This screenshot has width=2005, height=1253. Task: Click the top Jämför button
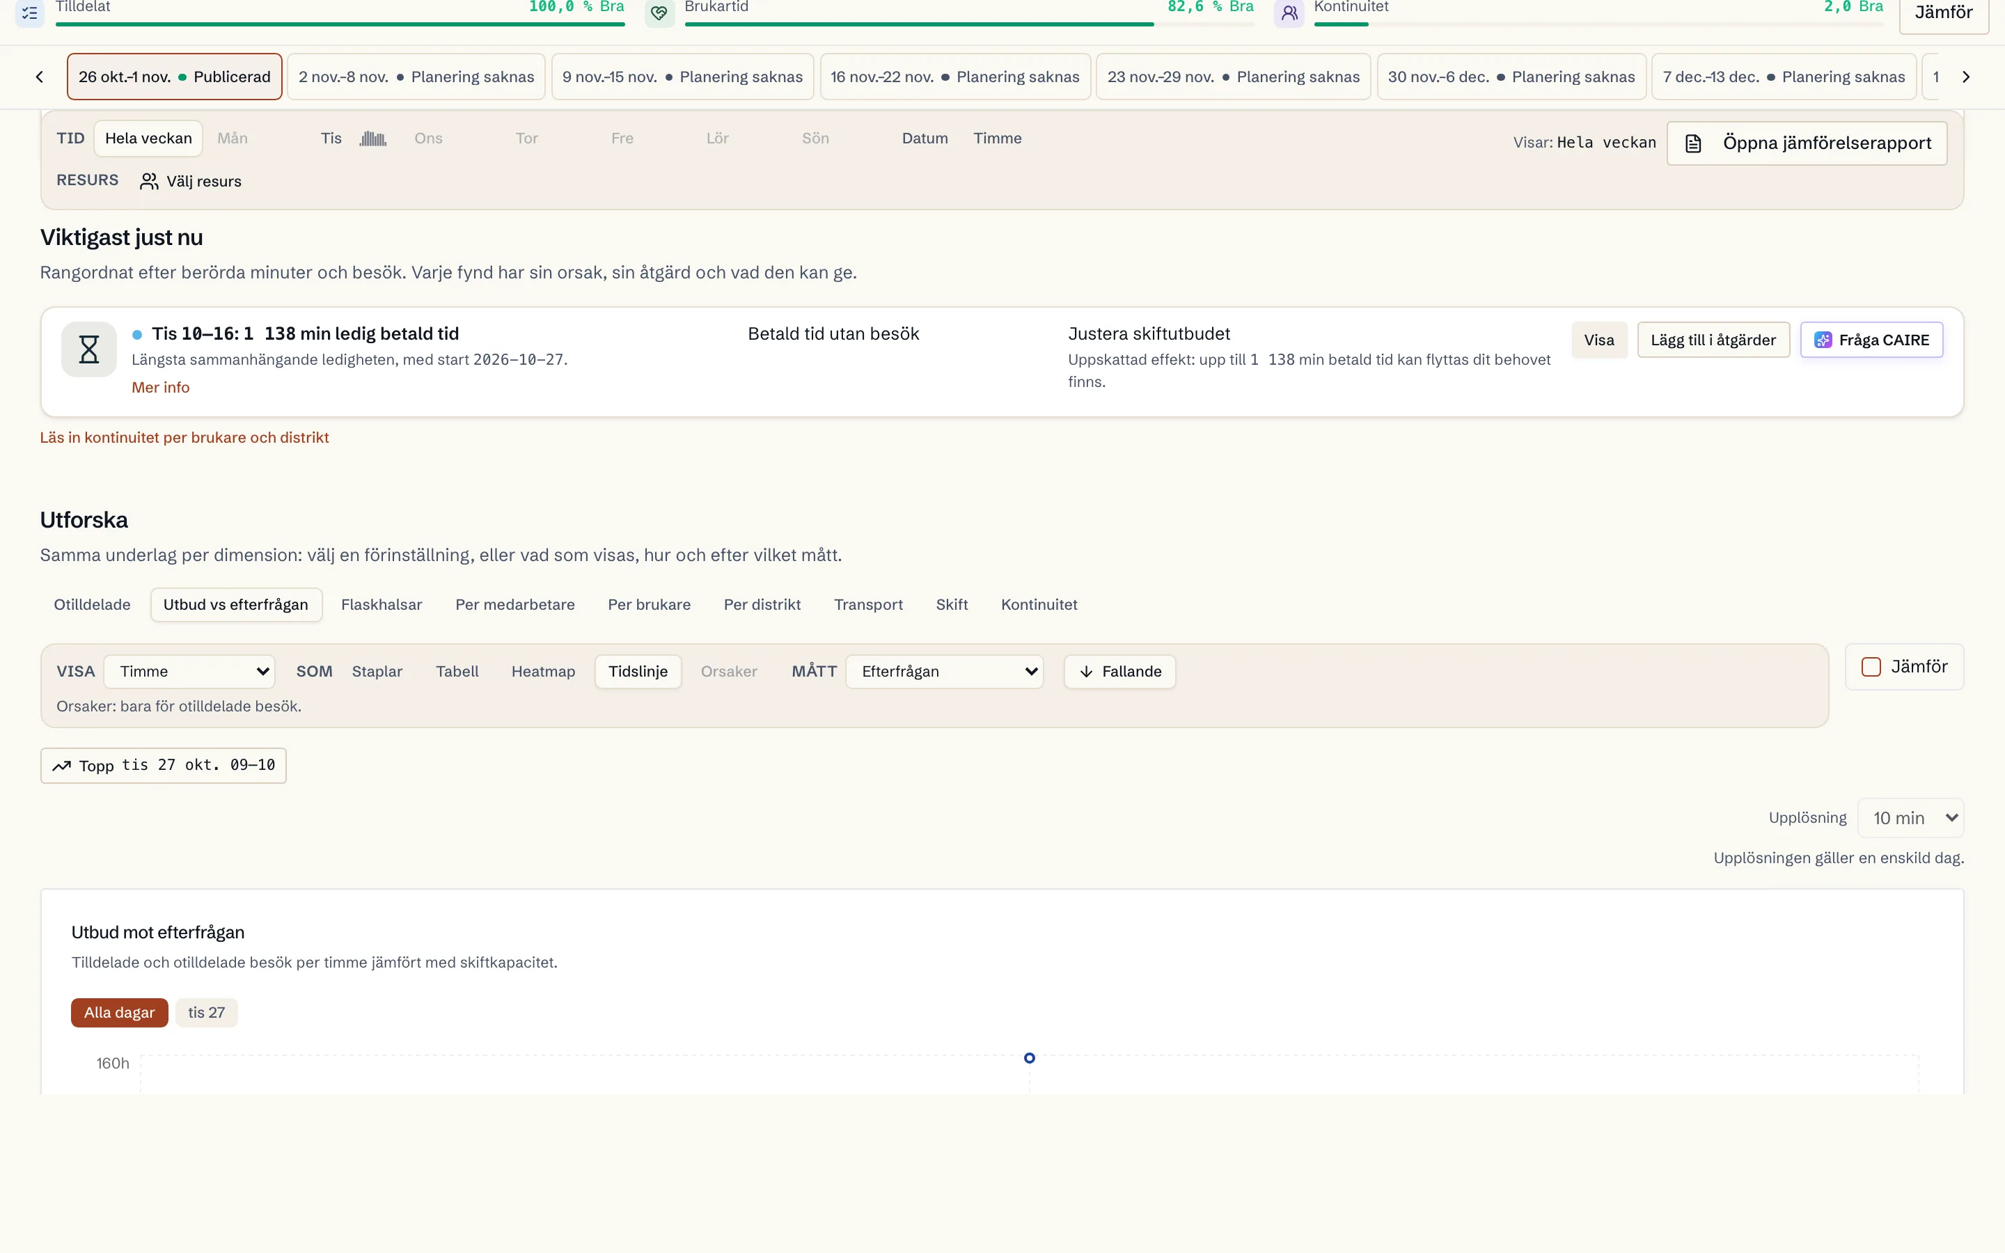1944,13
